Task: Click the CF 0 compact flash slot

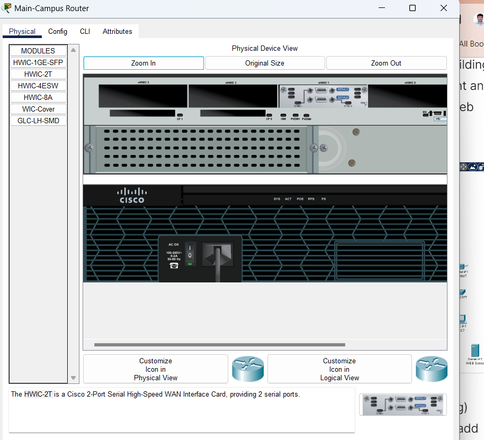Action: (233, 113)
